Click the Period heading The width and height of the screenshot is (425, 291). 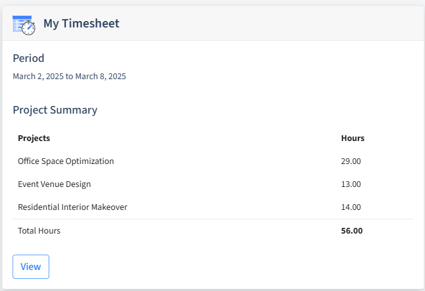[x=28, y=58]
